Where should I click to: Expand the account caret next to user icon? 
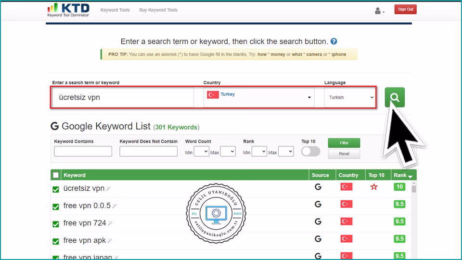384,13
